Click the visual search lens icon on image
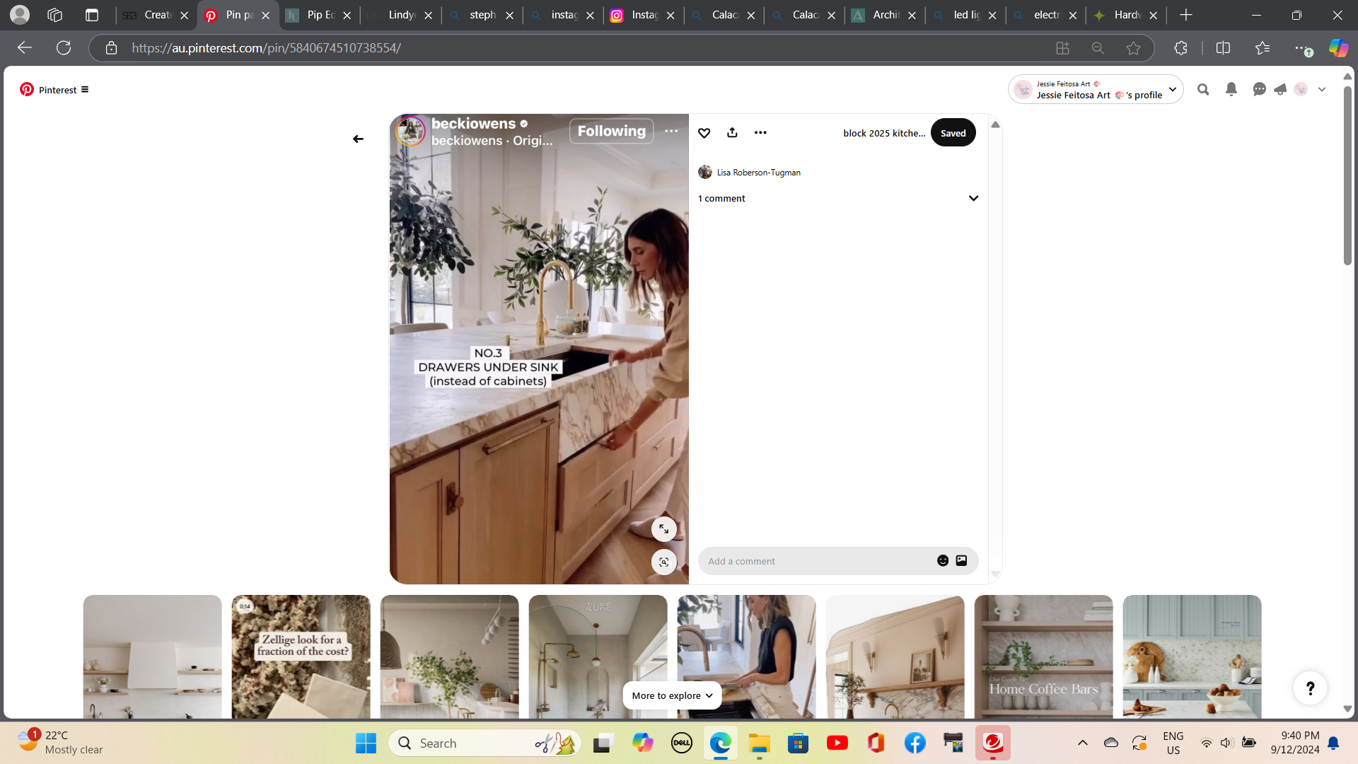This screenshot has width=1358, height=764. pyautogui.click(x=663, y=562)
